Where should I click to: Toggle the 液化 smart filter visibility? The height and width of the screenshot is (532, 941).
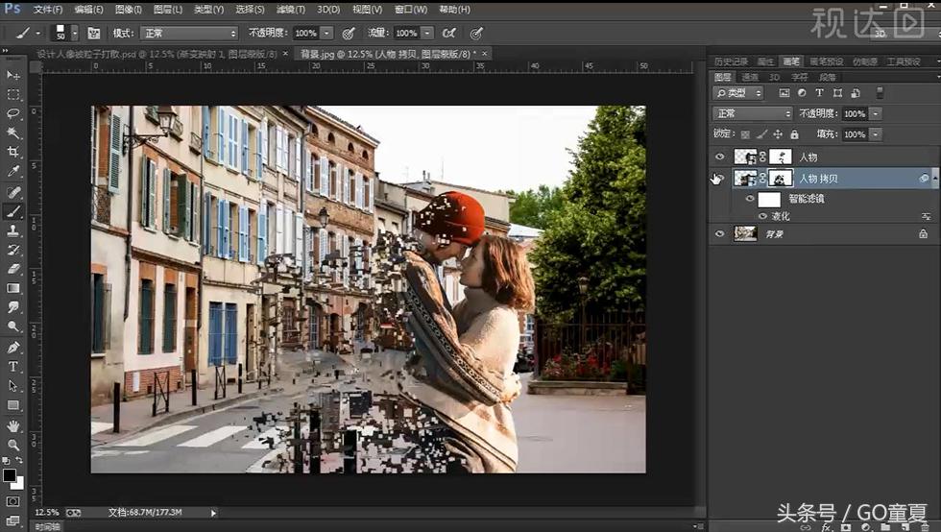(x=763, y=217)
